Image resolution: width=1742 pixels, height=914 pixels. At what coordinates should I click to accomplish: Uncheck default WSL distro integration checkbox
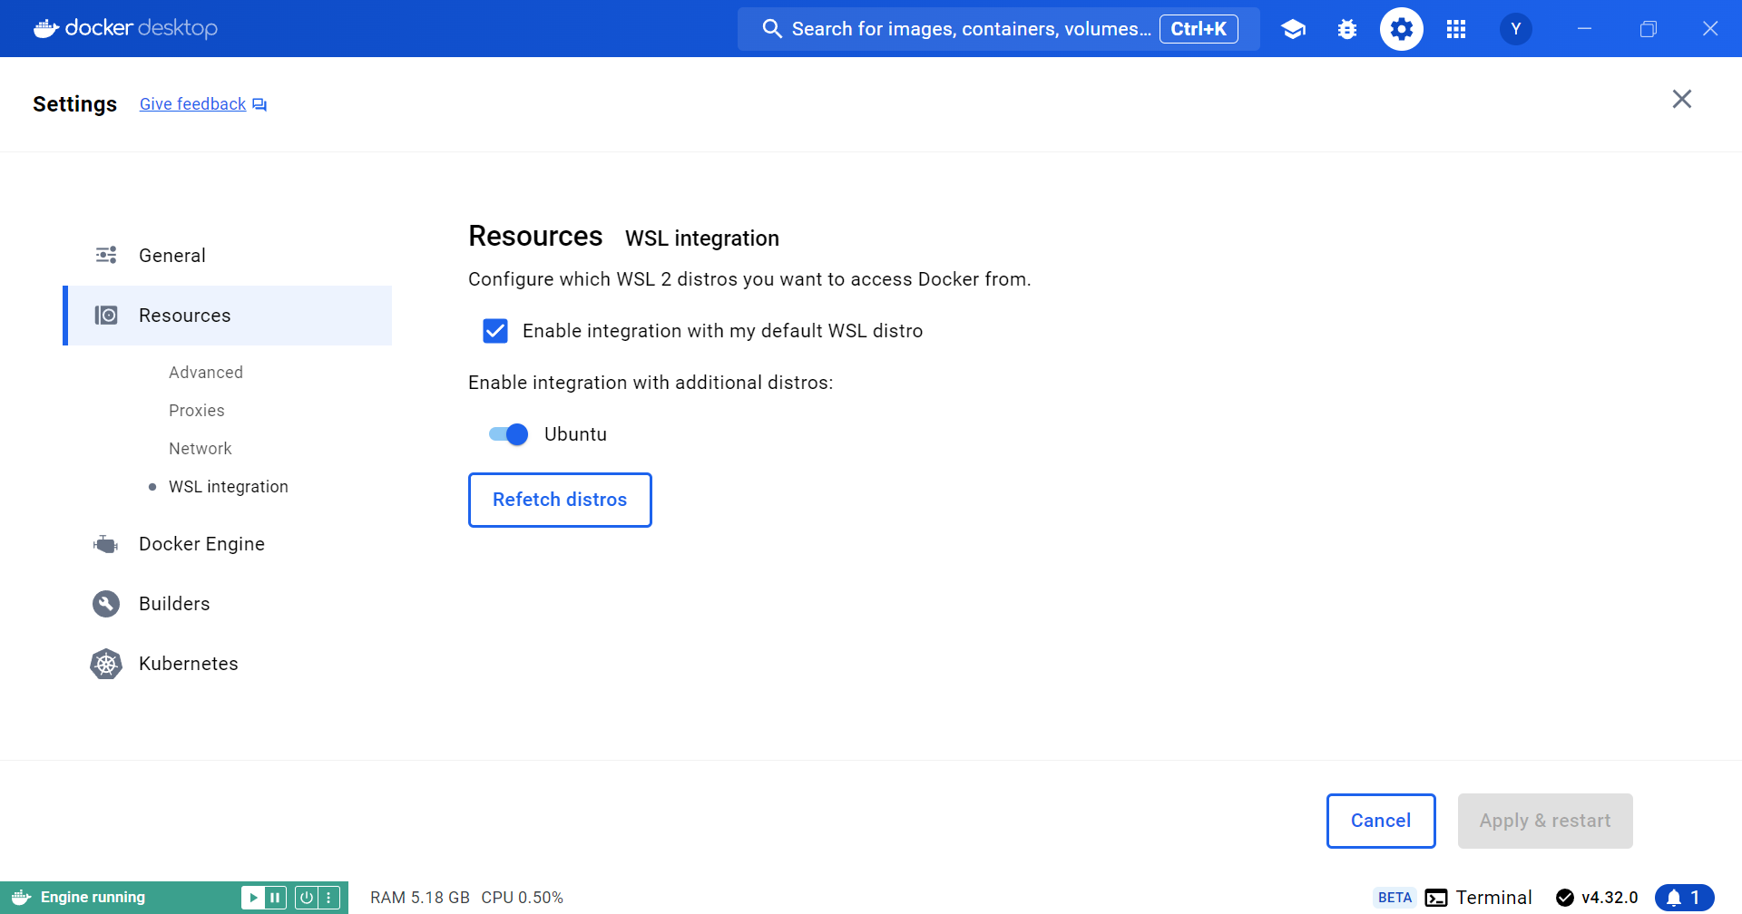[x=495, y=331]
